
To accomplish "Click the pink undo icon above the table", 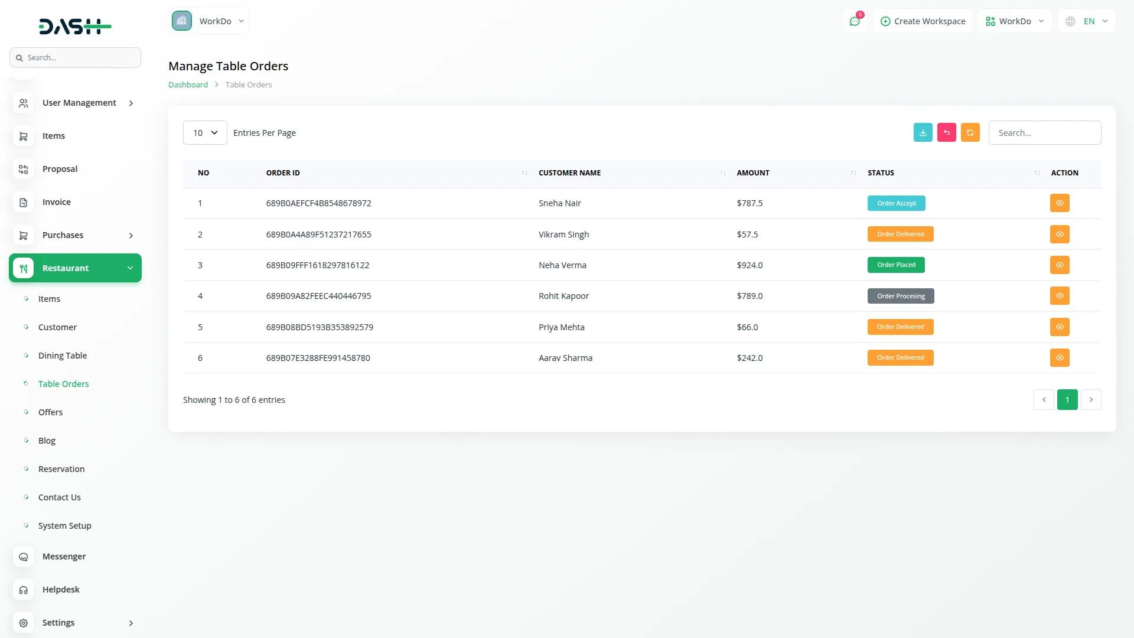I will tap(946, 132).
